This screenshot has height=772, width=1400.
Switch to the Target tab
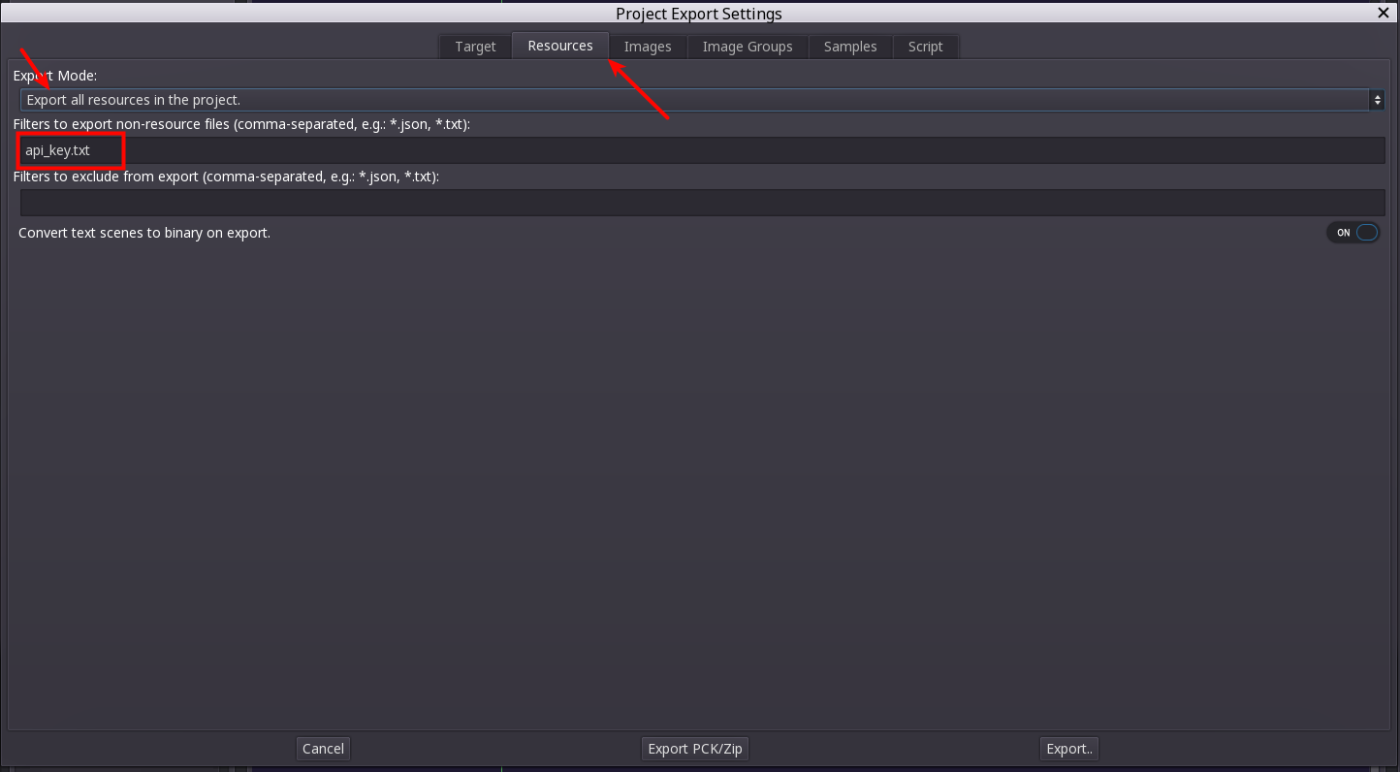[x=475, y=47]
